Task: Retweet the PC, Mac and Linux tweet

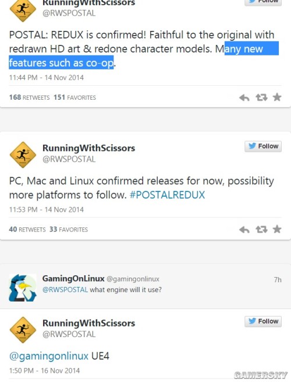Action: [x=261, y=230]
